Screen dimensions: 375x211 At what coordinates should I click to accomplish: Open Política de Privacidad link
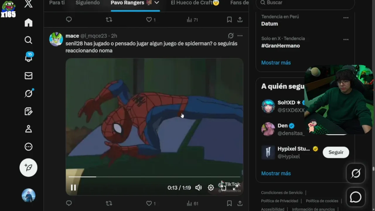[279, 201]
